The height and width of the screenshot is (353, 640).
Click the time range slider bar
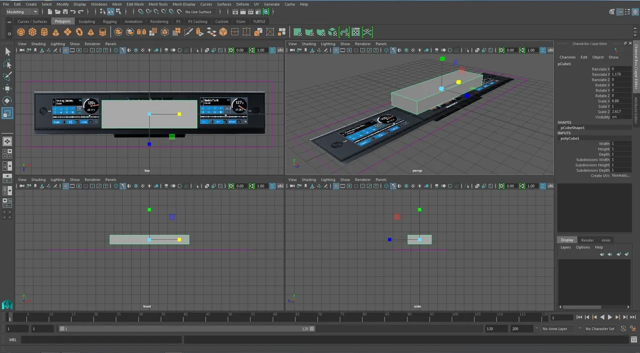pyautogui.click(x=187, y=329)
